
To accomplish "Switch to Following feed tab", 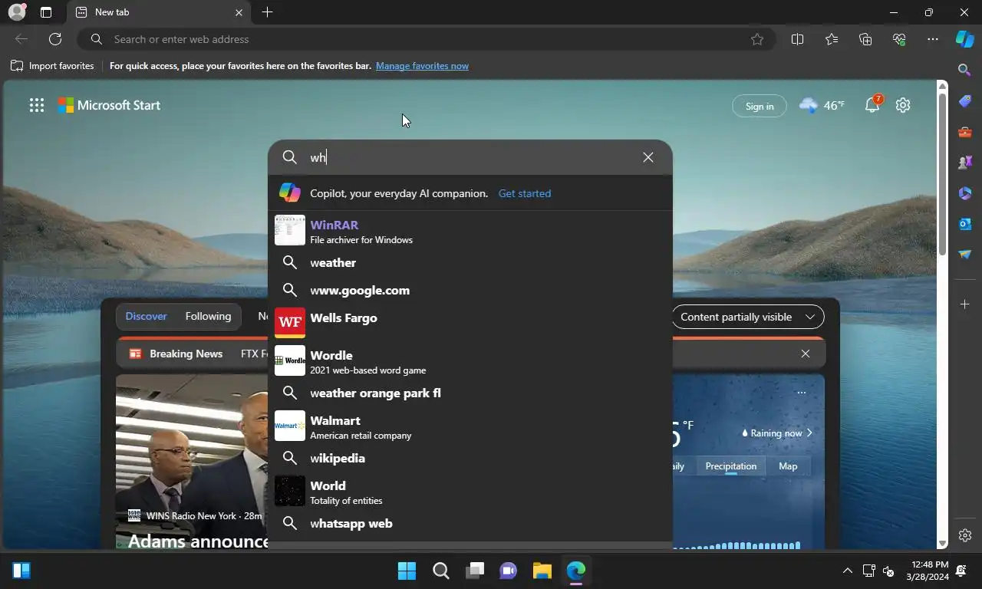I will [208, 316].
